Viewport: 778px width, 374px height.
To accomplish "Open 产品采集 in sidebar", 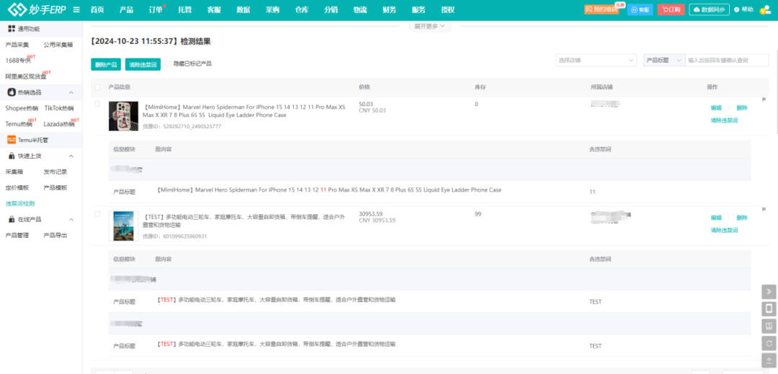I will (17, 45).
